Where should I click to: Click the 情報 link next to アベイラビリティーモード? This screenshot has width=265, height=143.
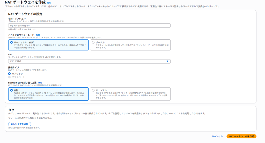click(38, 35)
